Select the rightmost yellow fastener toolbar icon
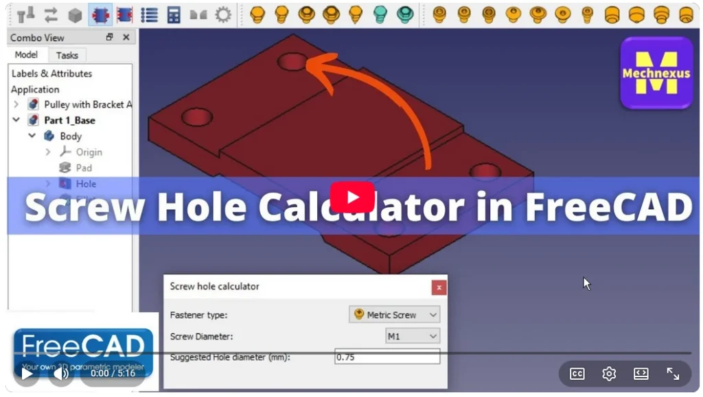This screenshot has width=703, height=397. pyautogui.click(x=686, y=15)
